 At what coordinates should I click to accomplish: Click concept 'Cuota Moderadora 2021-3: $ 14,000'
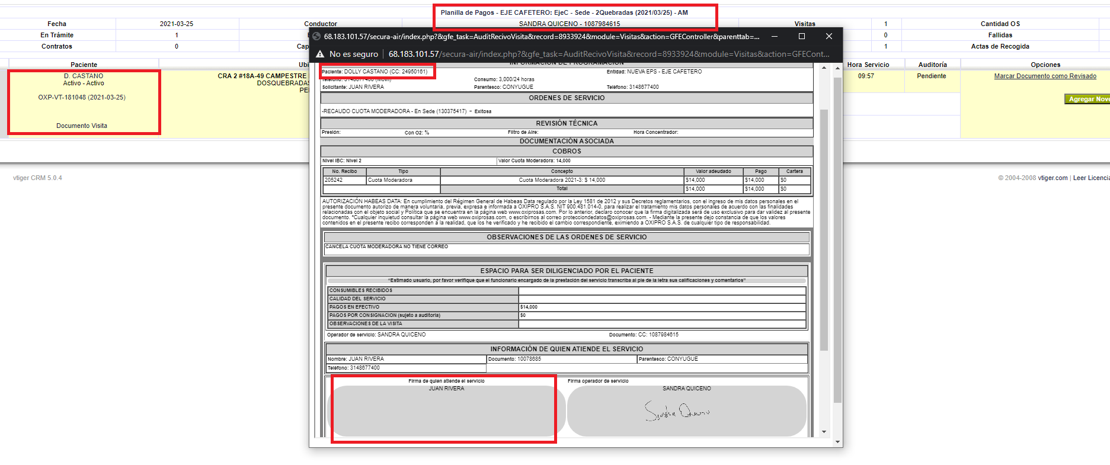point(562,180)
